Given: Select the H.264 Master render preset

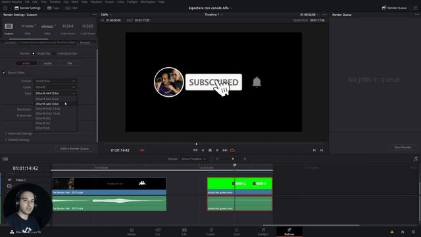Looking at the screenshot, I should tap(68, 26).
